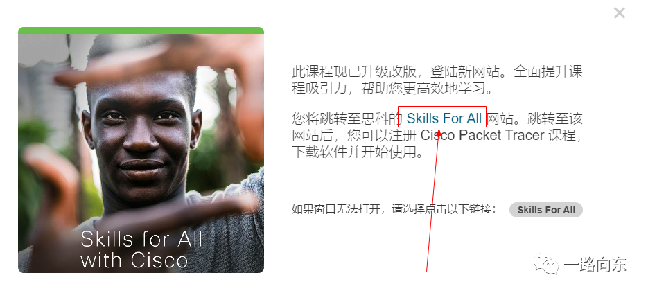
Task: Click the 全面提升课 text at line end
Action: tap(548, 71)
